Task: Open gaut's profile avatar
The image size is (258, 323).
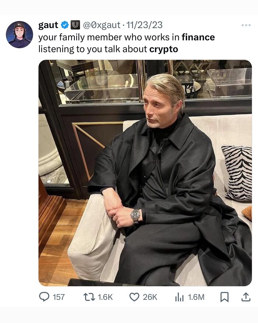Action: pyautogui.click(x=19, y=34)
